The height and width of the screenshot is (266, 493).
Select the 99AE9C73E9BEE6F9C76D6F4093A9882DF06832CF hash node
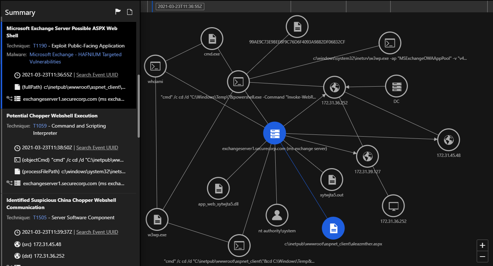pos(297,26)
